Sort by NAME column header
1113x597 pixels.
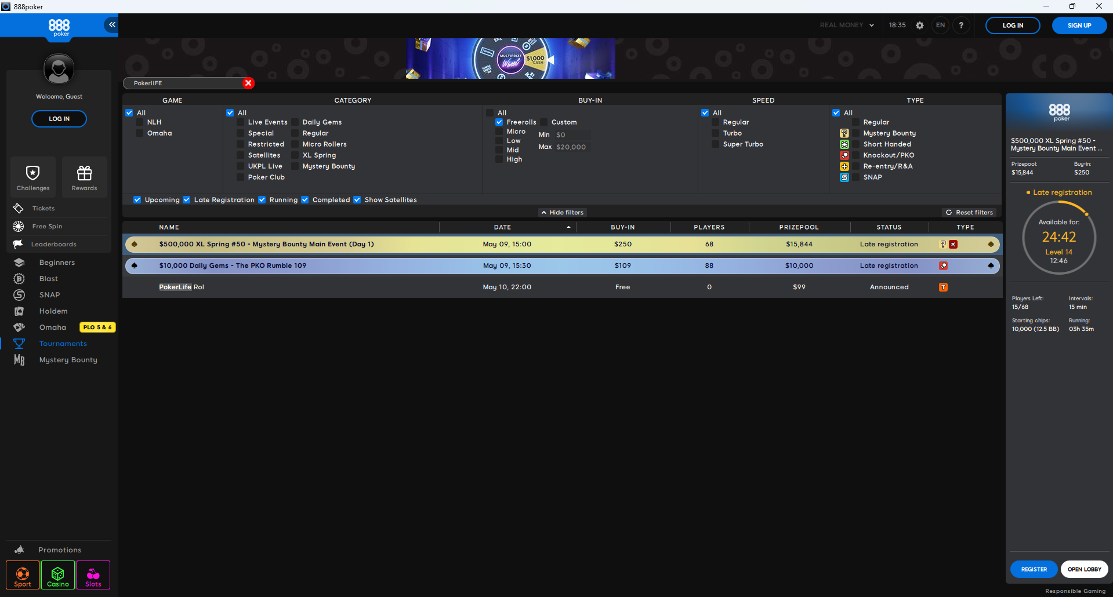(x=169, y=227)
